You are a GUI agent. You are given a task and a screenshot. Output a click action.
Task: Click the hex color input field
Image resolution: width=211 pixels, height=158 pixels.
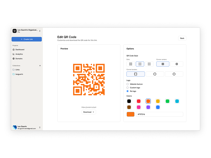click(160, 114)
